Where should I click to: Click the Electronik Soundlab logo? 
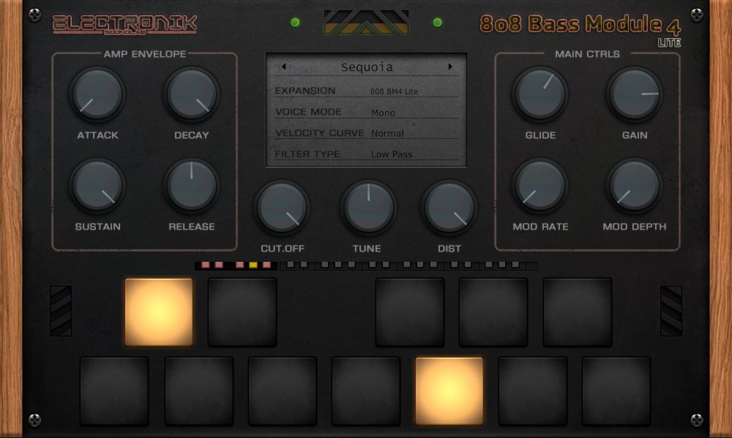123,22
